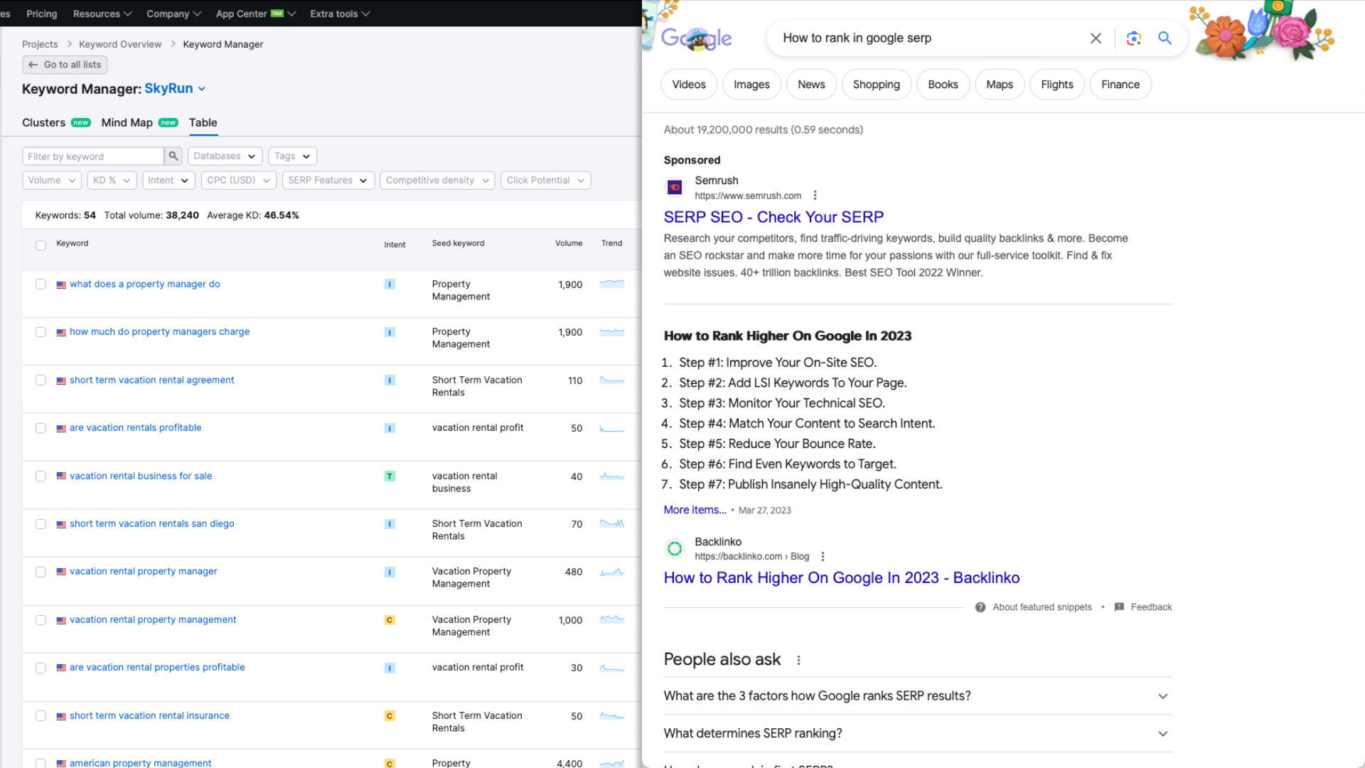Screen dimensions: 1365x768
Task: Click the keyword filter search magnifier icon
Action: tap(173, 156)
